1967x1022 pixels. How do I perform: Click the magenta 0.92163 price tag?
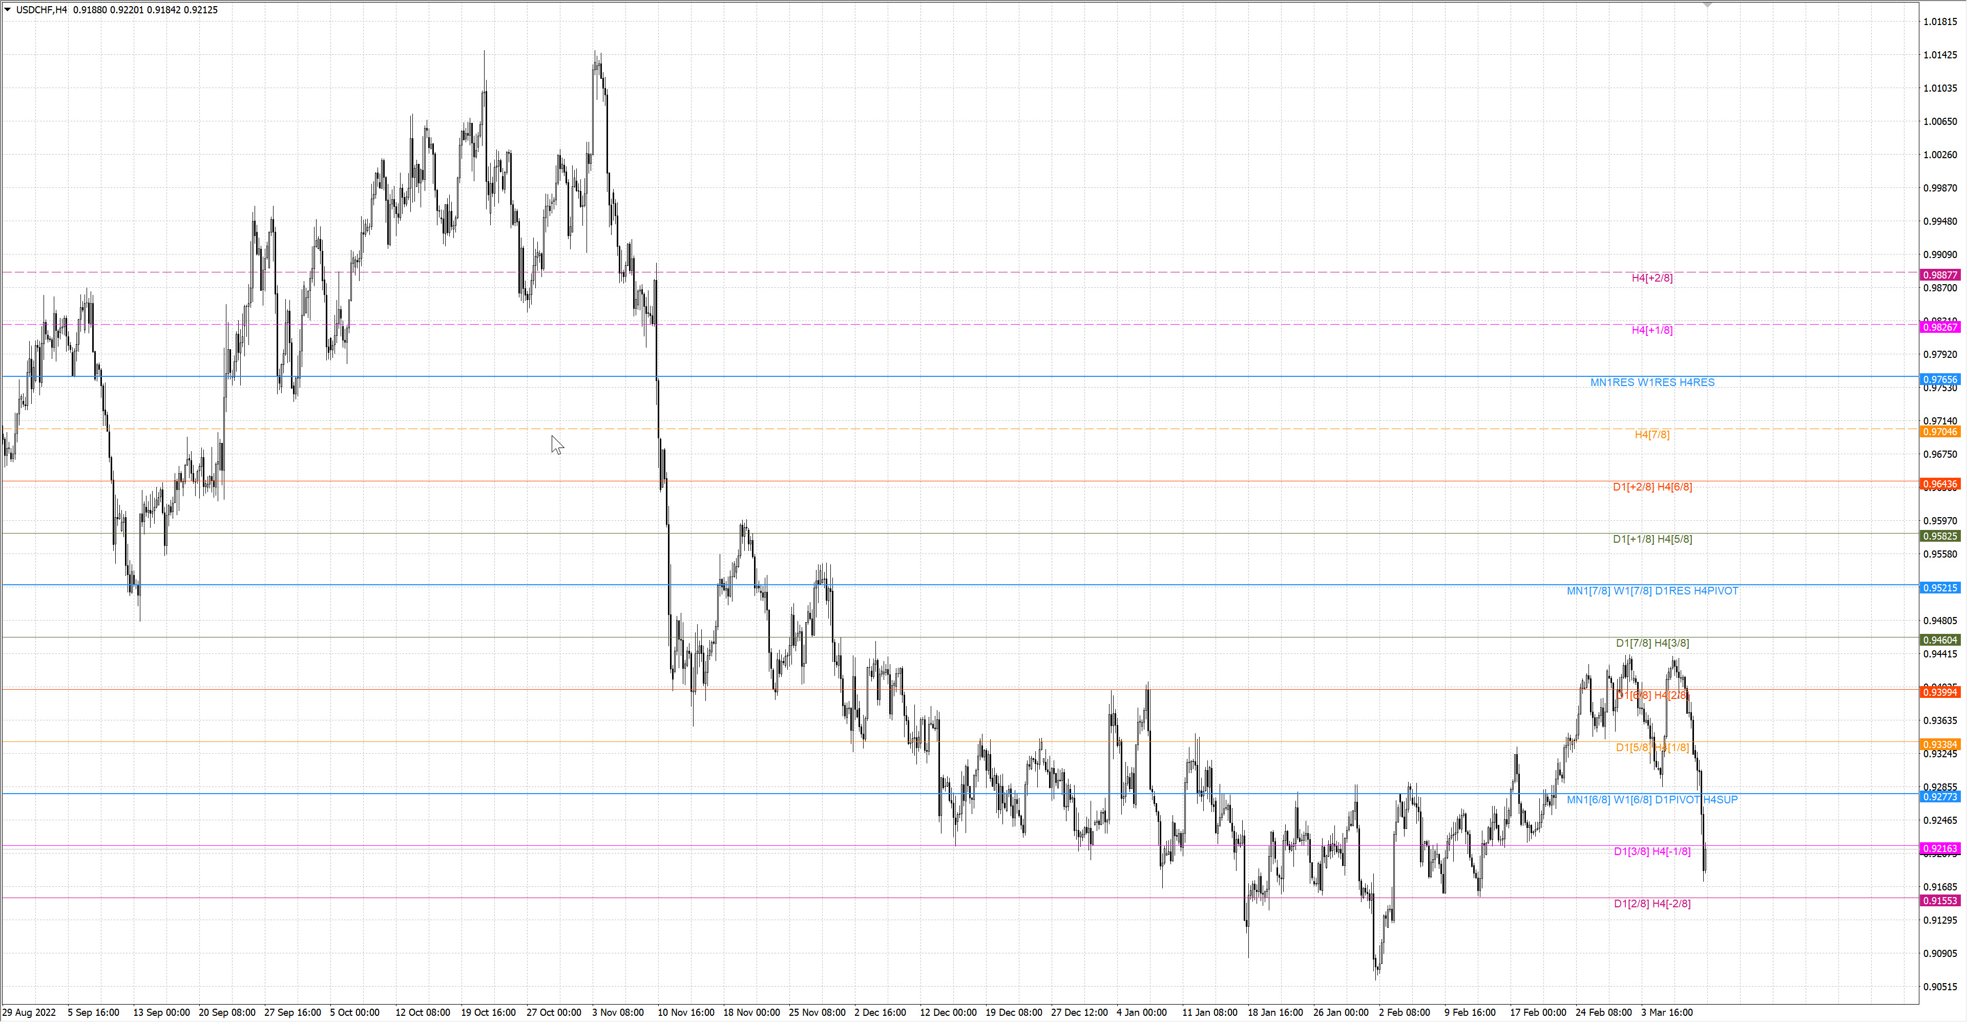tap(1939, 849)
